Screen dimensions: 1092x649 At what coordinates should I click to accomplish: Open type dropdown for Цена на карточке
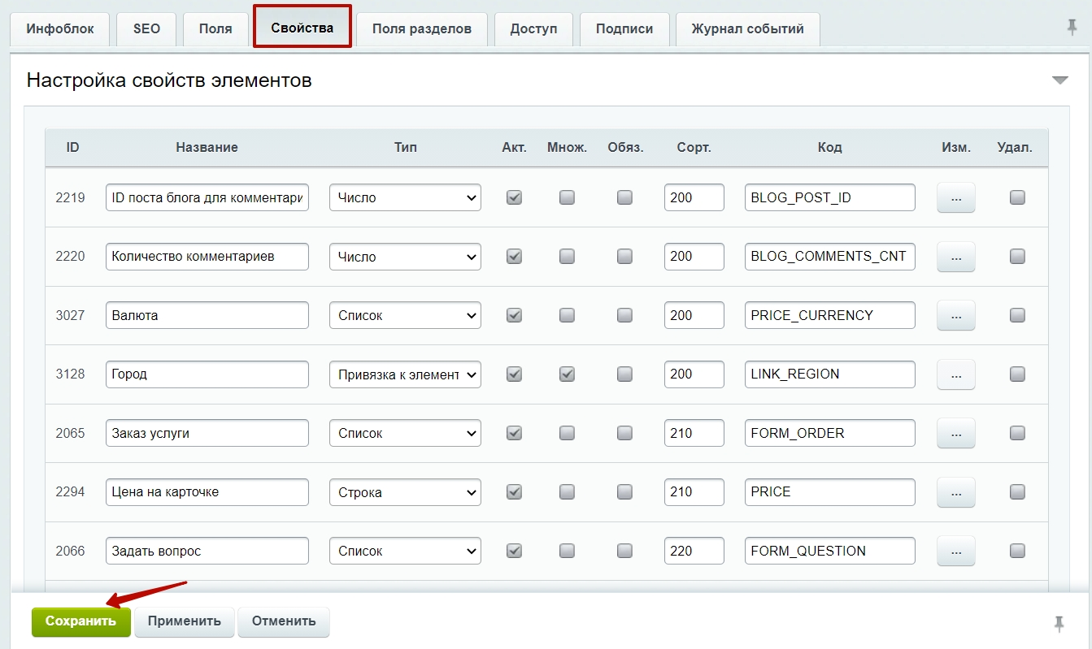coord(404,492)
